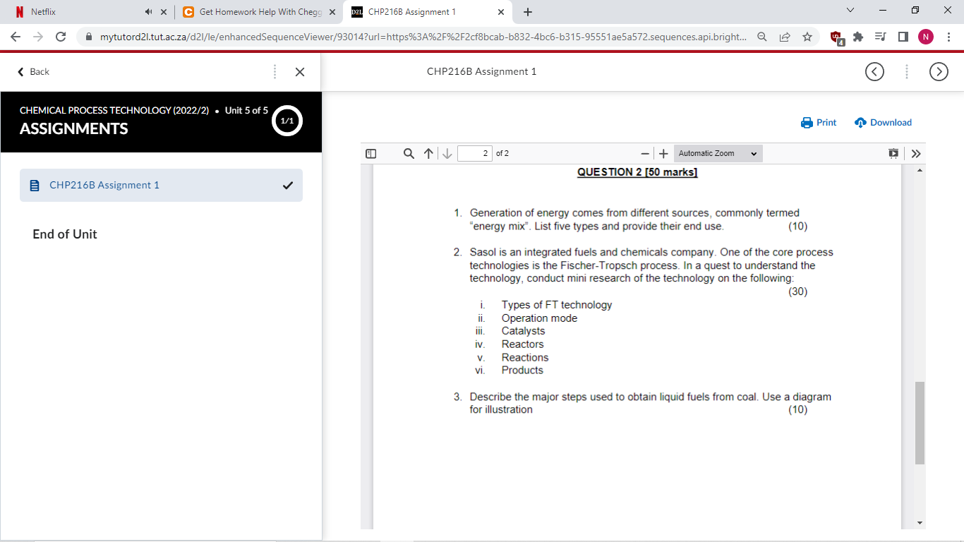Switch to PDF presentation mode

[x=894, y=153]
